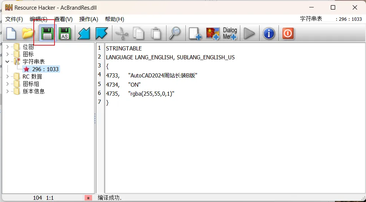This screenshot has height=202, width=366.
Task: Click the Compile play arrow icon
Action: tap(249, 34)
